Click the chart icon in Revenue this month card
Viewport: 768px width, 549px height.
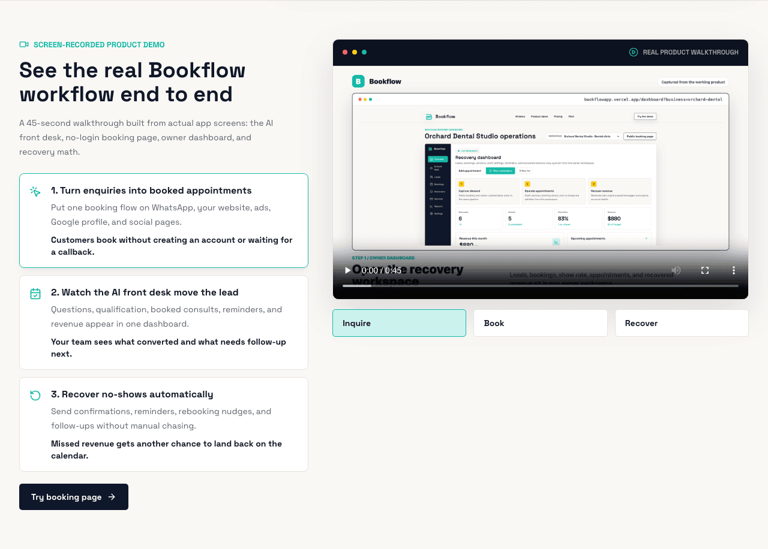(556, 242)
